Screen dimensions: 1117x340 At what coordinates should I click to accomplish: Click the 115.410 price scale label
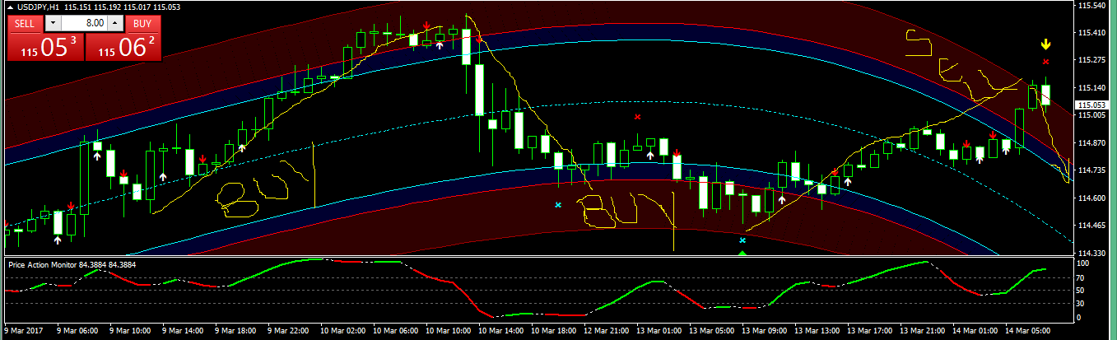point(1091,32)
